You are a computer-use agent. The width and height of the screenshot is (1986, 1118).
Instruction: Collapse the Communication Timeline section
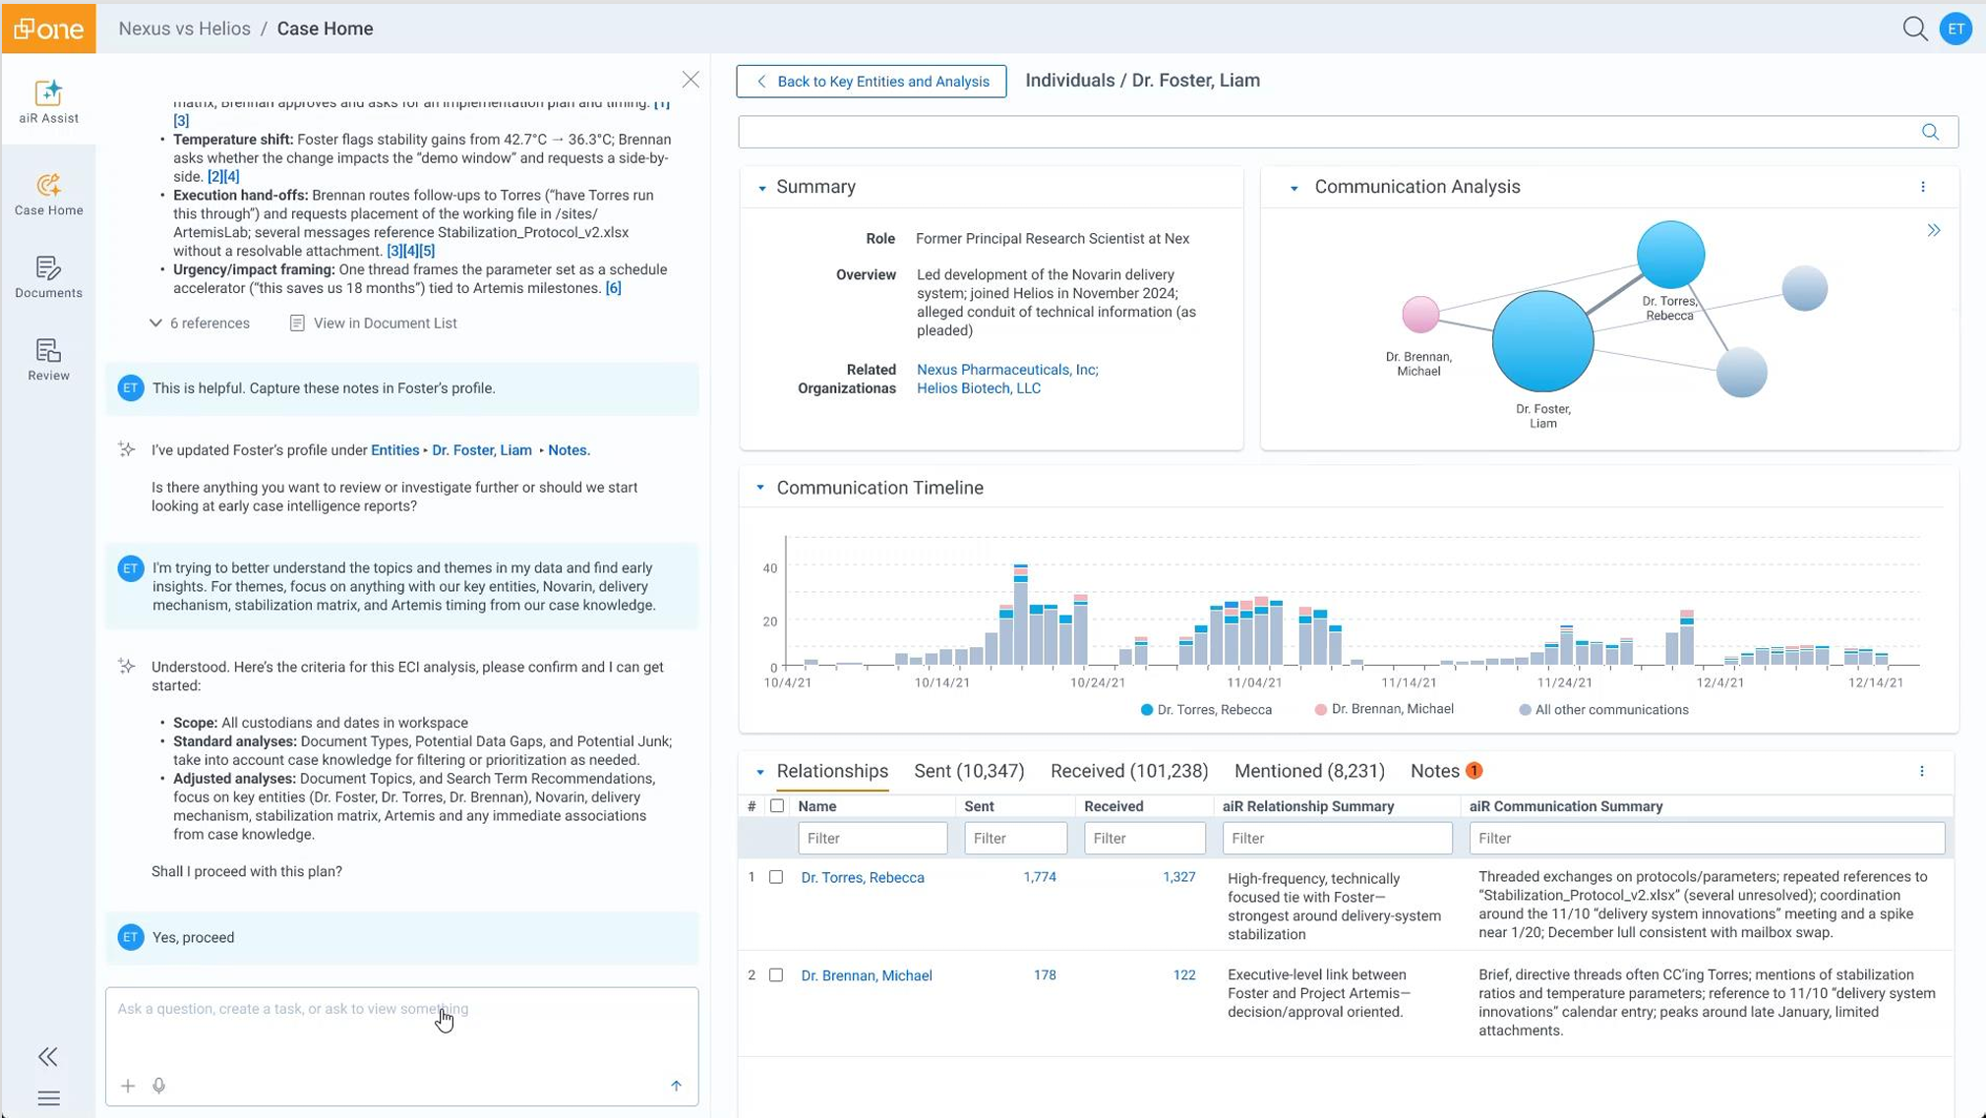[x=759, y=488]
